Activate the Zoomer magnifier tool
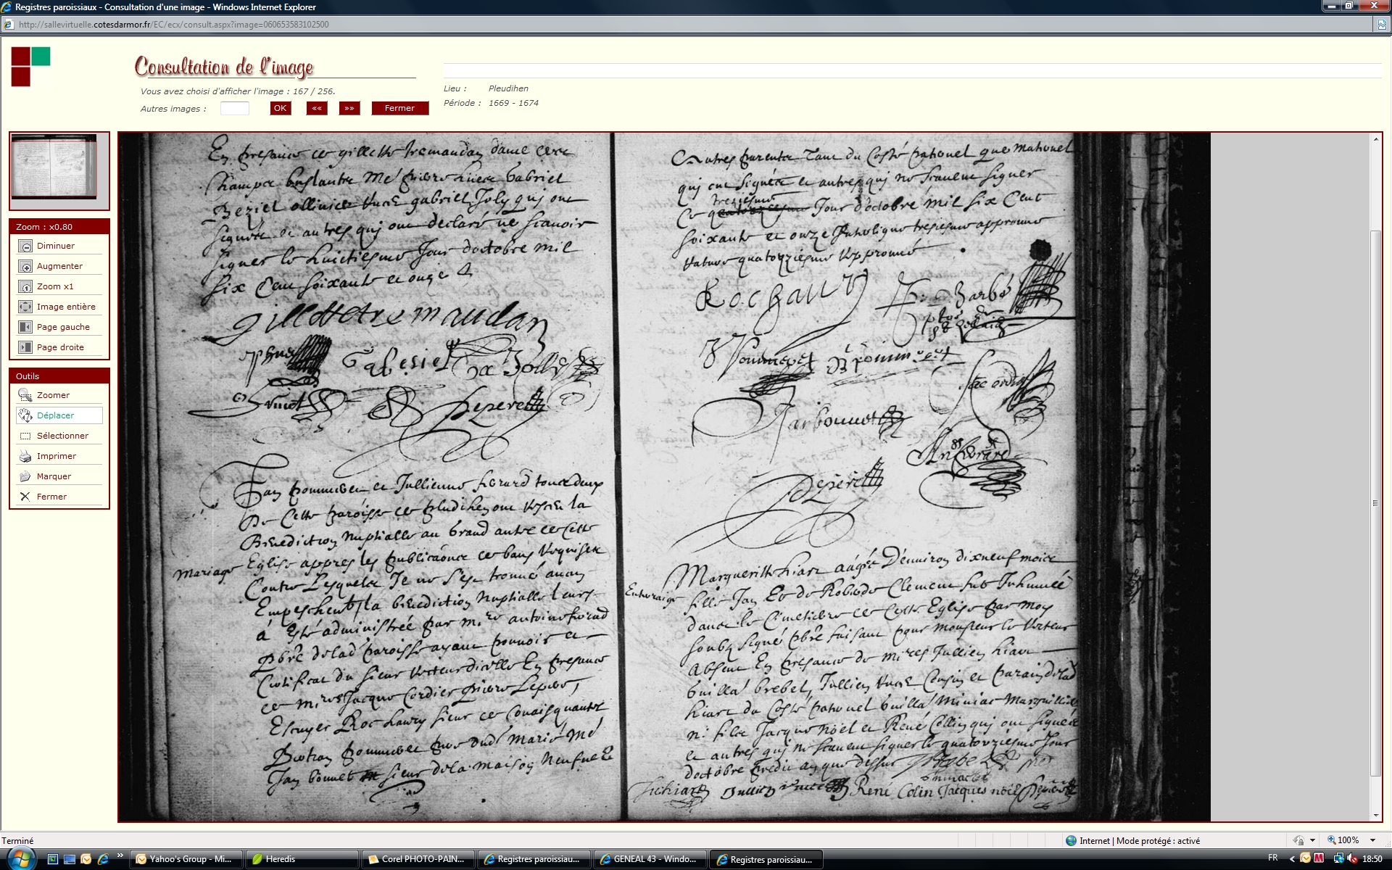This screenshot has width=1392, height=870. [x=25, y=396]
